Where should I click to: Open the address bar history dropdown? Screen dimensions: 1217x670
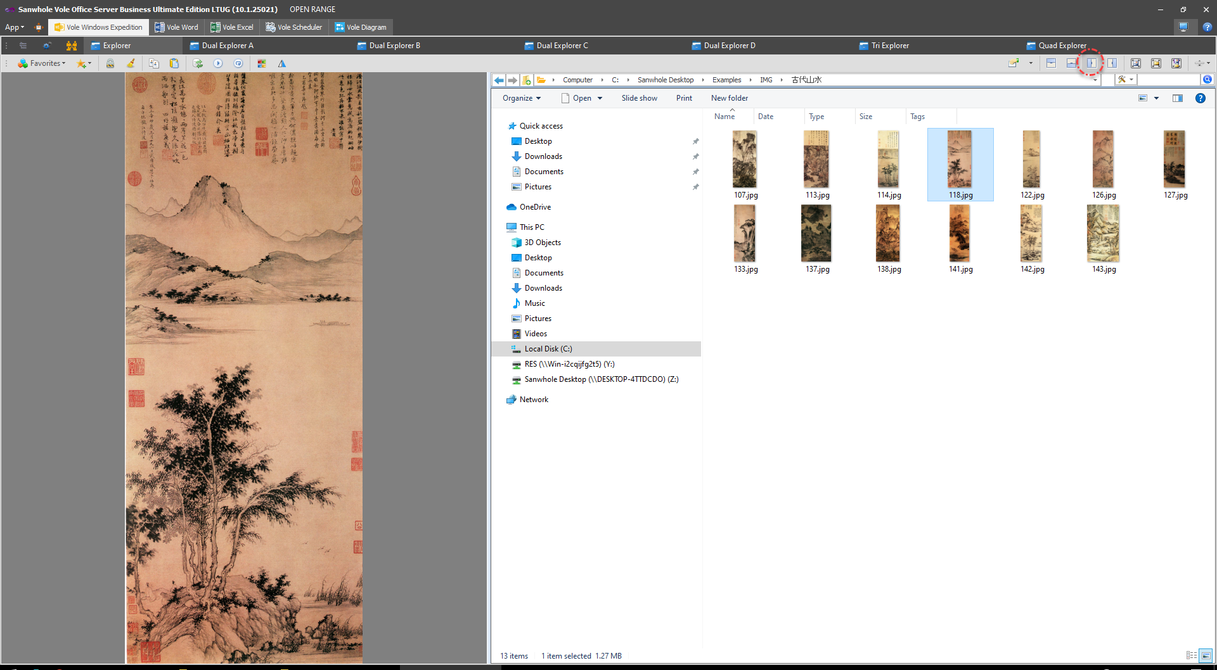coord(1095,80)
